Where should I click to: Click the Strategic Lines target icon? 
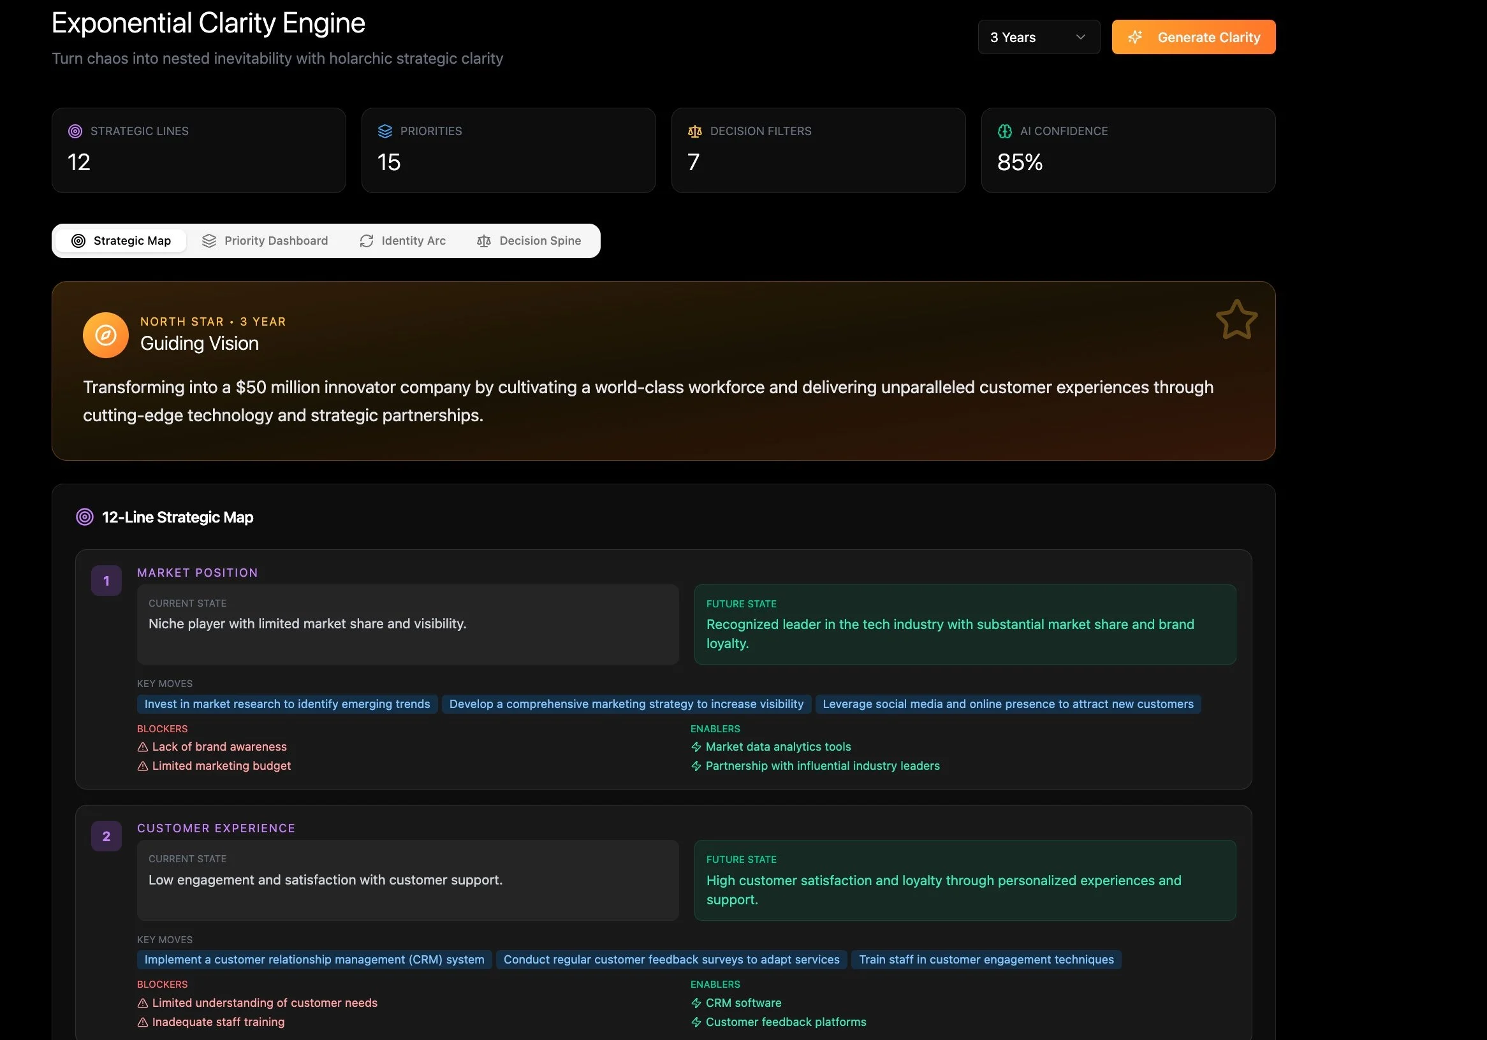(x=75, y=131)
